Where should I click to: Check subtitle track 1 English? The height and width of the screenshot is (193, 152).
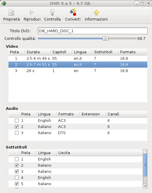coord(17,159)
